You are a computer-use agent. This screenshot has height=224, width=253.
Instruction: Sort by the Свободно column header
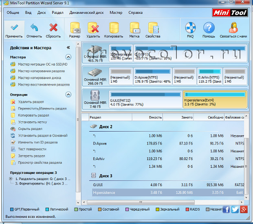click(209, 117)
